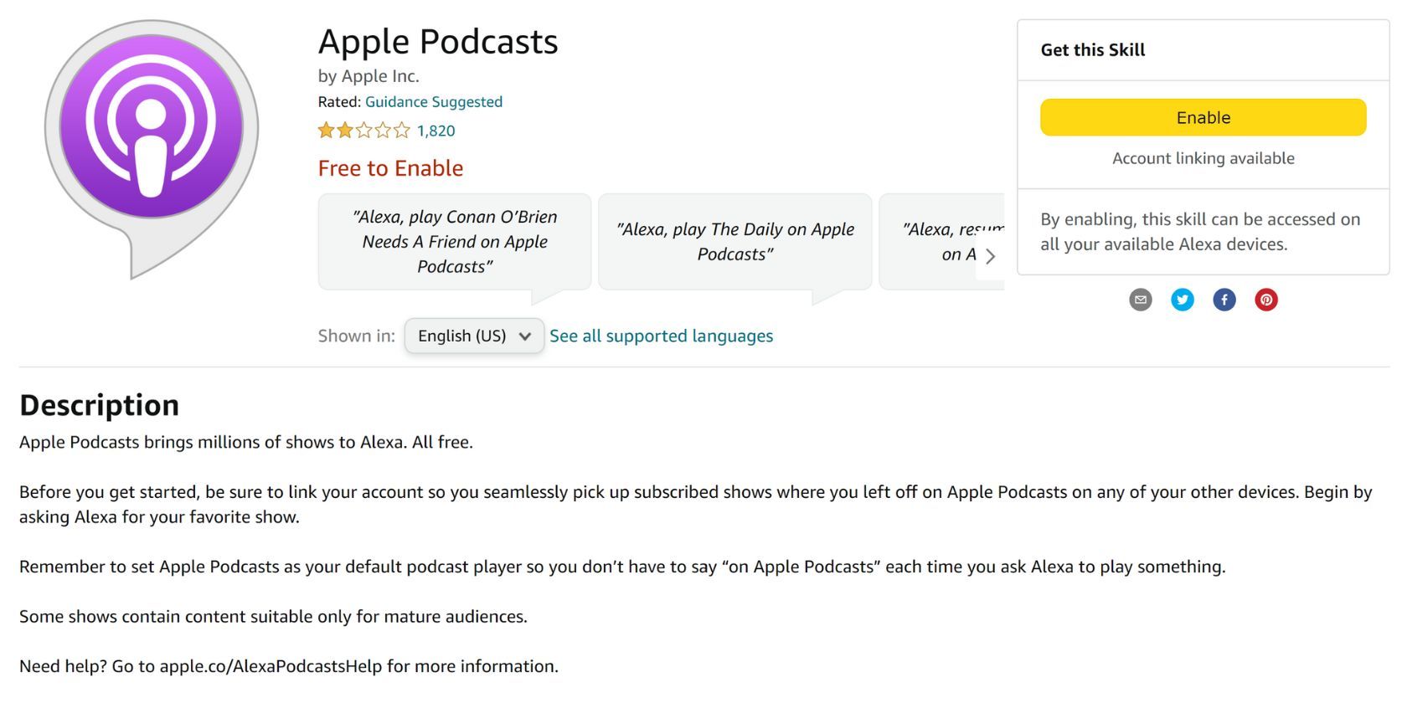See all supported languages
Screen dimensions: 1407x703
point(661,336)
